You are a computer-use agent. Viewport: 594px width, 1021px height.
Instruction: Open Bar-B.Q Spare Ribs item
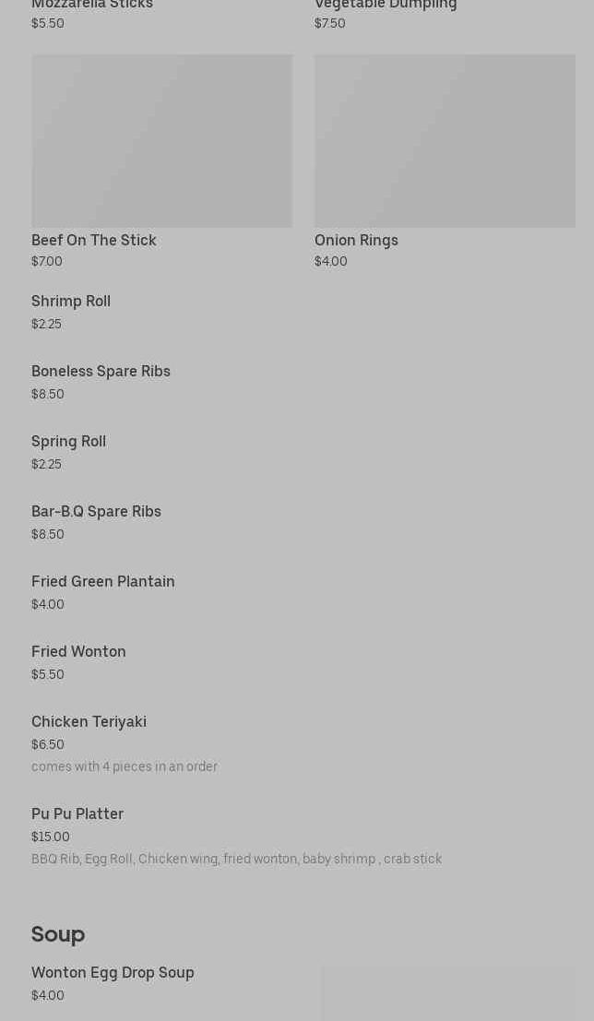(96, 512)
